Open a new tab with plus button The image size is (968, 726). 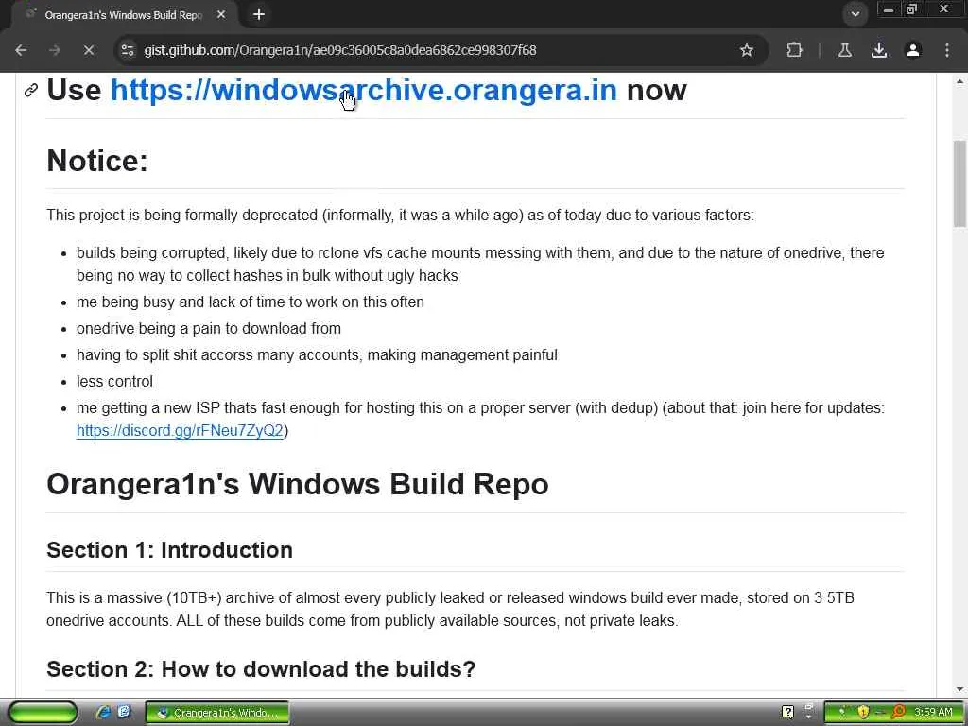tap(259, 14)
